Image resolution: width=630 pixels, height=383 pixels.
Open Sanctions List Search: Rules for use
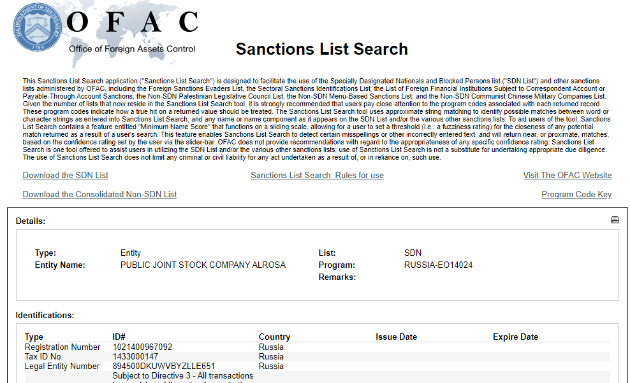click(x=317, y=175)
